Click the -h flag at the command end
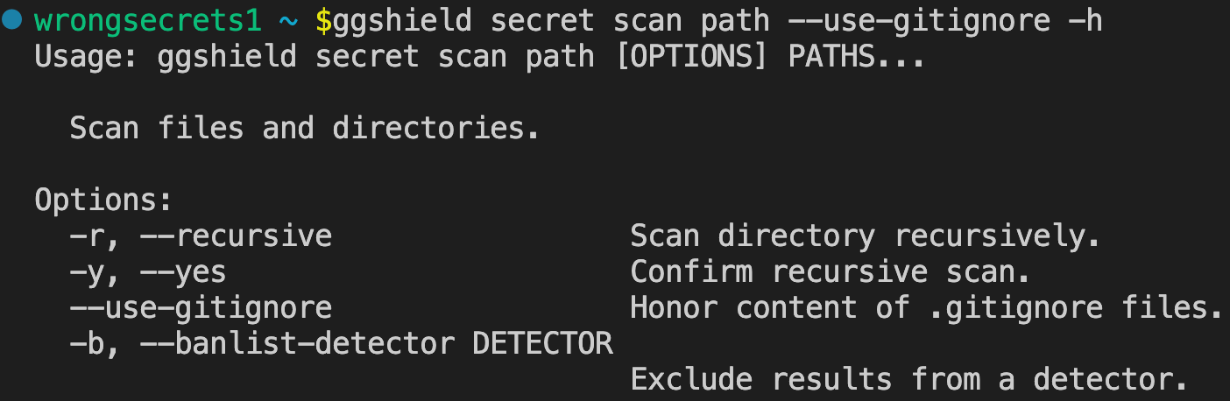This screenshot has height=401, width=1230. point(1085,21)
